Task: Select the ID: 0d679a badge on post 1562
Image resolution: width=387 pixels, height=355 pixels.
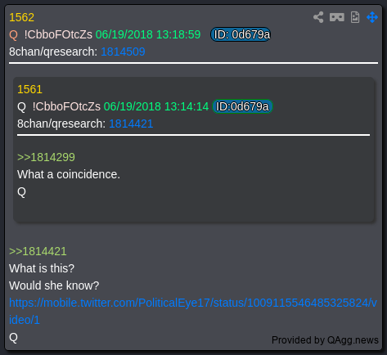Action: 241,34
